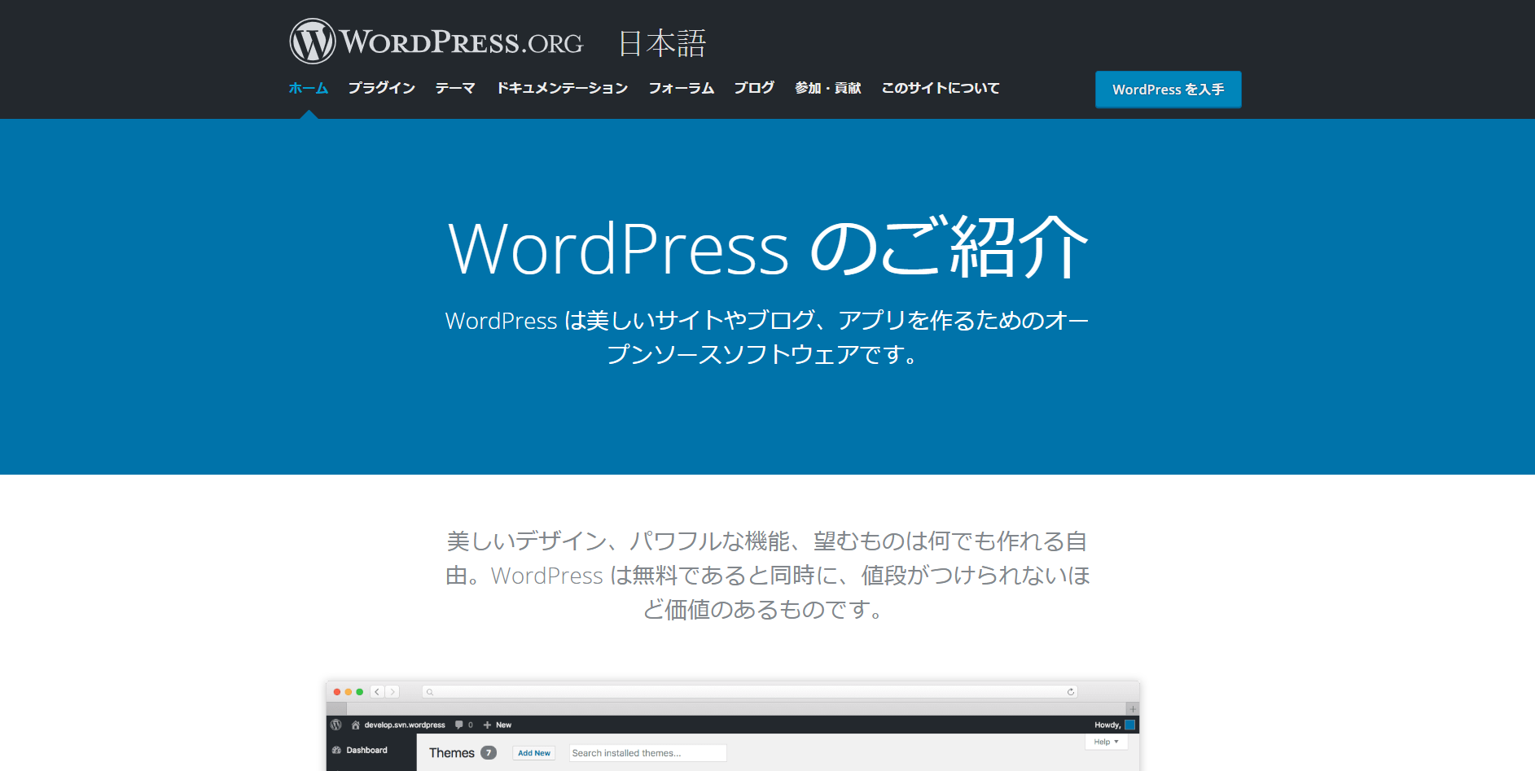Select the テーマ navigation item
This screenshot has width=1535, height=771.
454,88
